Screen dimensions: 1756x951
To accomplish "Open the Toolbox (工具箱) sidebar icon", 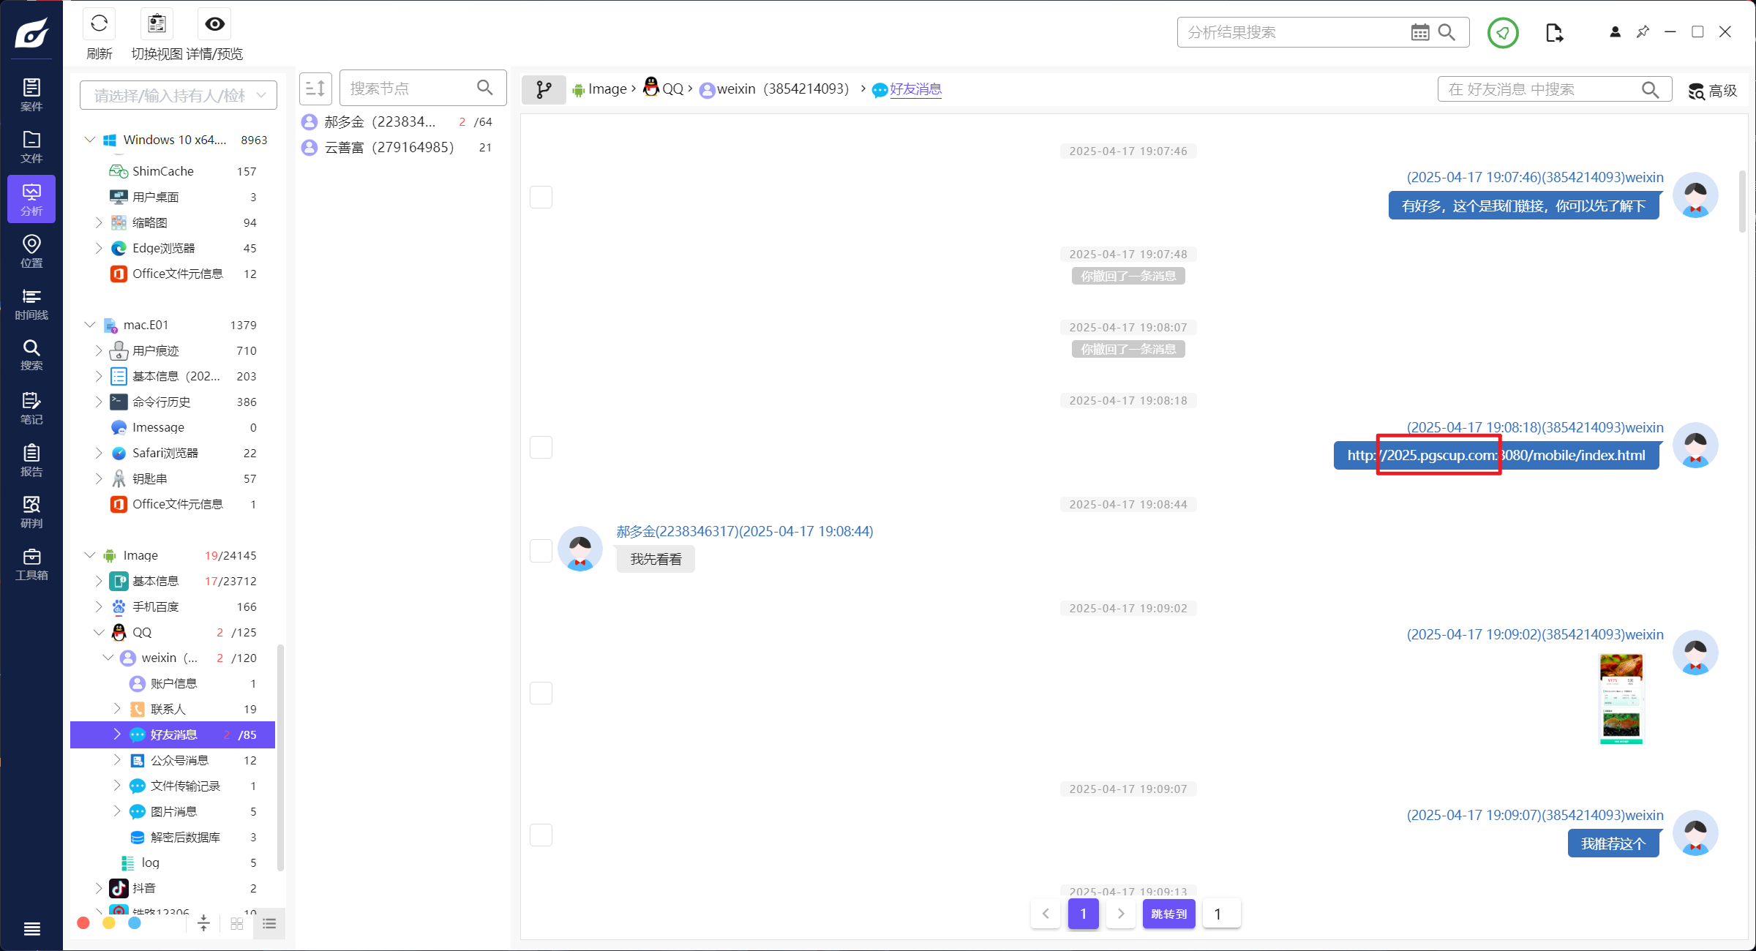I will tap(31, 564).
